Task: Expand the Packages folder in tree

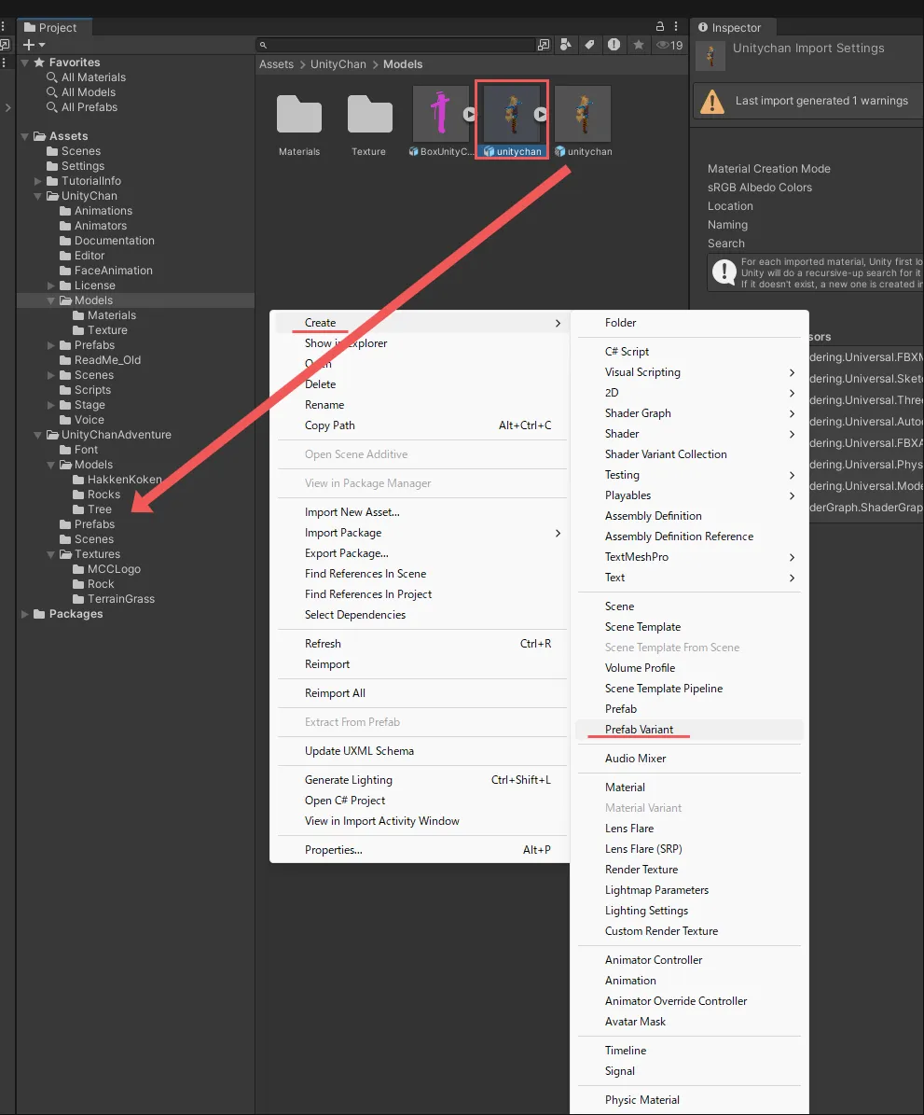Action: pos(25,614)
